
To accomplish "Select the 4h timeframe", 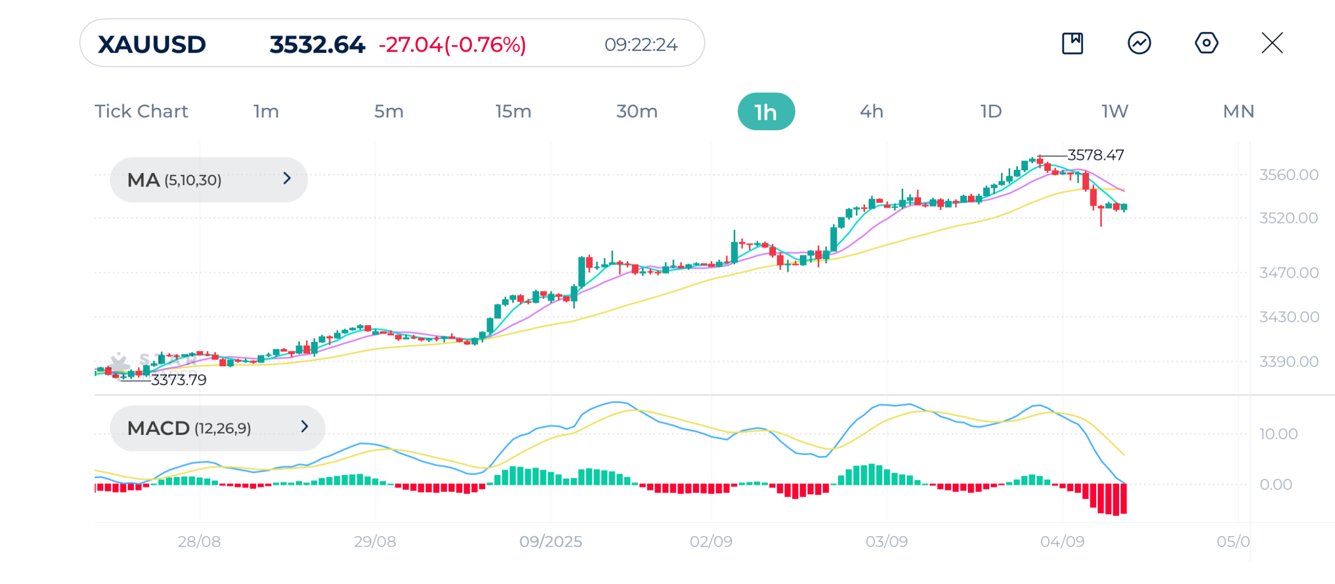I will (x=871, y=111).
